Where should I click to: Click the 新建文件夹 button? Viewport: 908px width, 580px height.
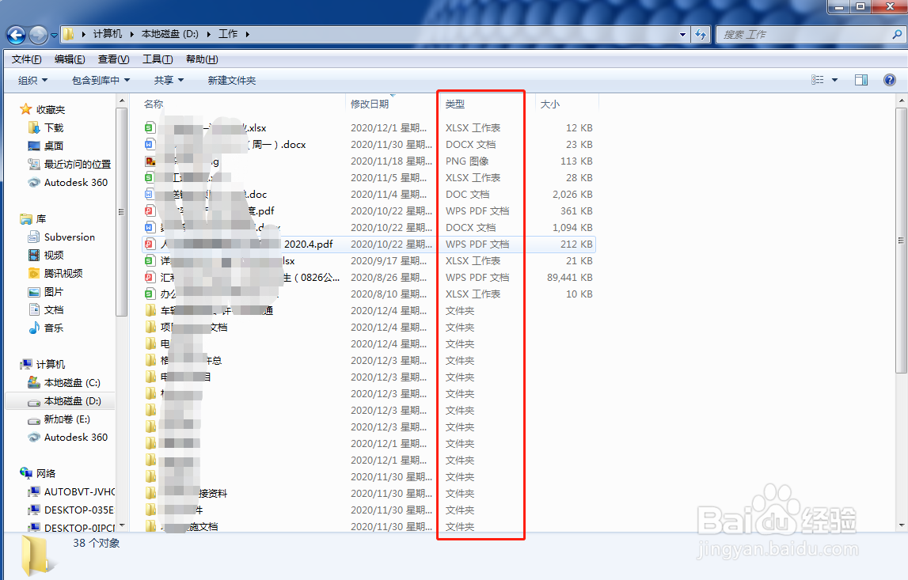(232, 81)
